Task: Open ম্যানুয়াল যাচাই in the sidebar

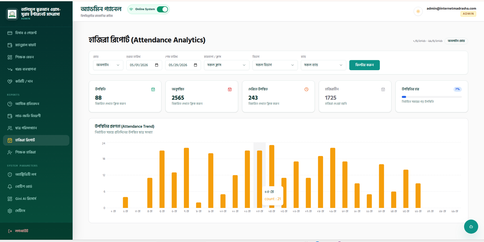Action: [x=36, y=45]
